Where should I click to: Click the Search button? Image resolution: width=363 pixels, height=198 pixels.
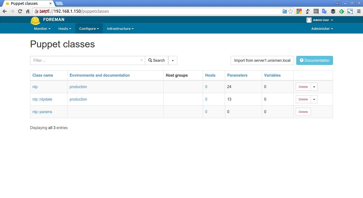[157, 60]
